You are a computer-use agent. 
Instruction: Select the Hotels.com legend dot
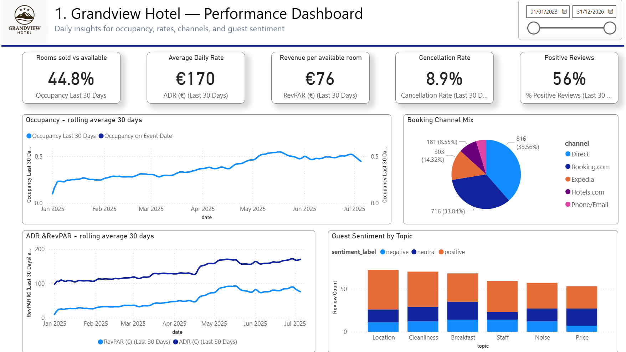(568, 192)
